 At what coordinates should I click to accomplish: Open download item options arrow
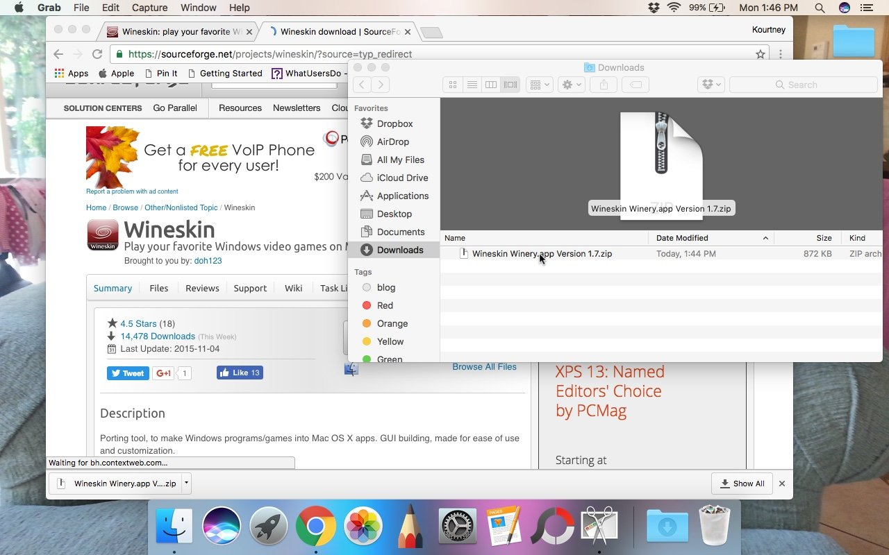click(x=186, y=484)
